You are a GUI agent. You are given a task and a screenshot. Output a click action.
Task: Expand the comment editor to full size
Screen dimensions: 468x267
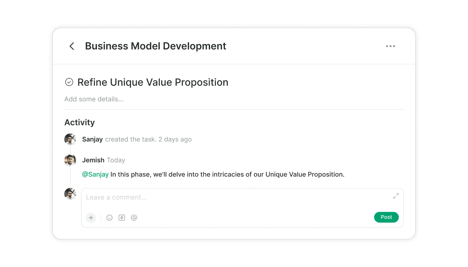pyautogui.click(x=395, y=196)
